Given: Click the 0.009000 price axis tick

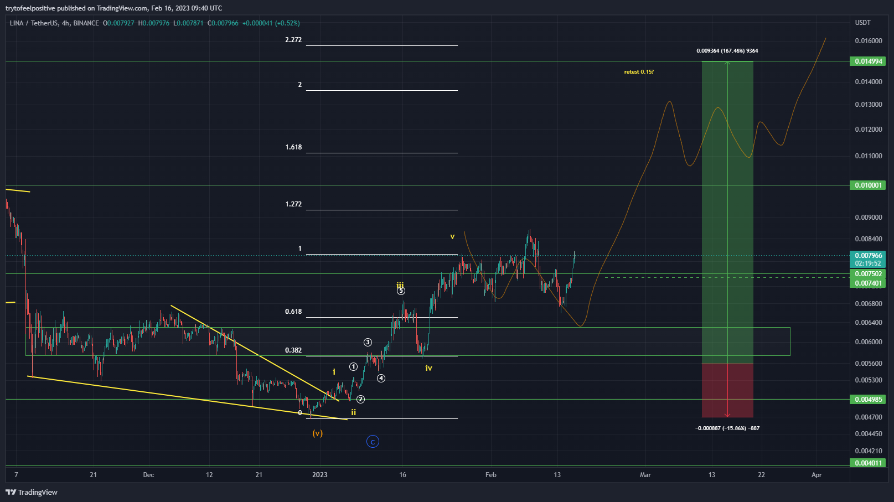Looking at the screenshot, I should [869, 218].
